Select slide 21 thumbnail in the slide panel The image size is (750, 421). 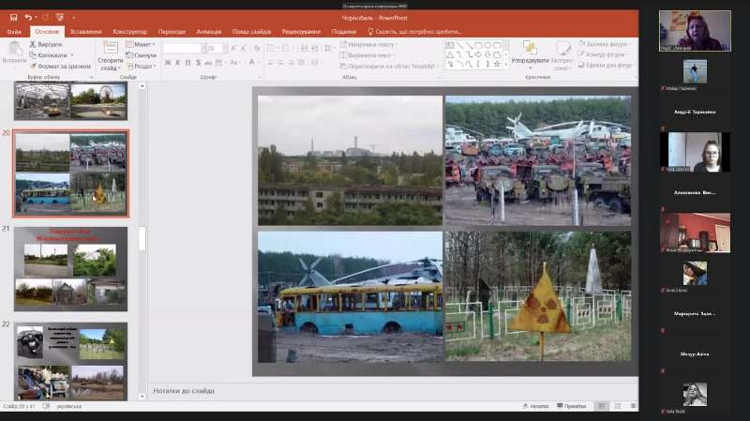(x=70, y=268)
